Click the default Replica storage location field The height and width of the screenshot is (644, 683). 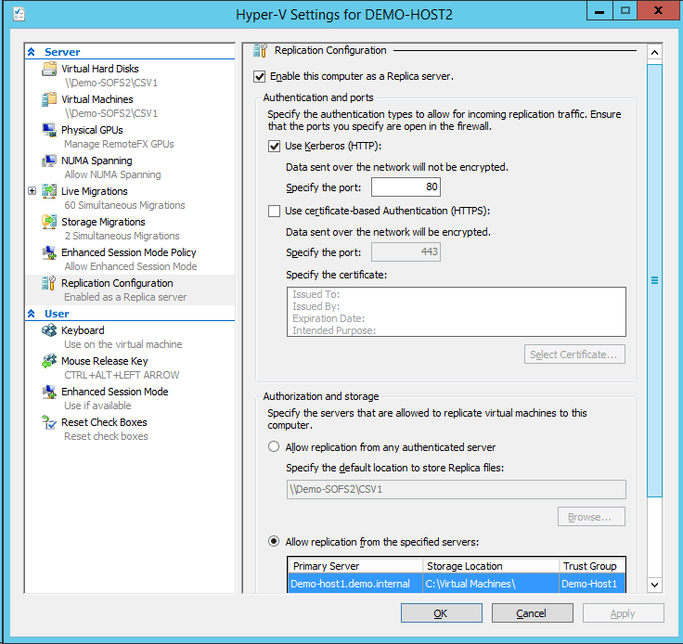pyautogui.click(x=456, y=489)
